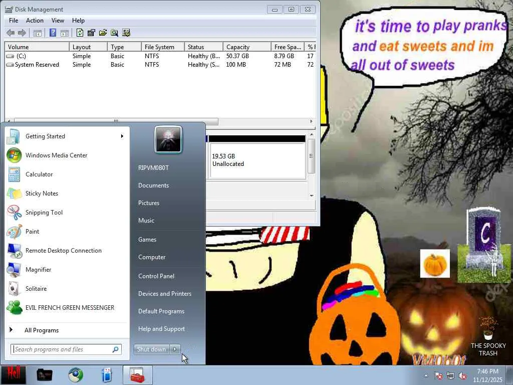Open Documents from Start menu
Screen dimensions: 513x385
[153, 185]
